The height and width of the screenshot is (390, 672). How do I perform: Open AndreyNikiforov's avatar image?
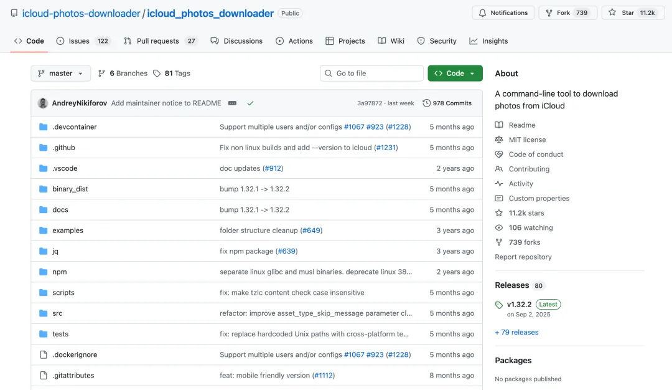point(43,103)
